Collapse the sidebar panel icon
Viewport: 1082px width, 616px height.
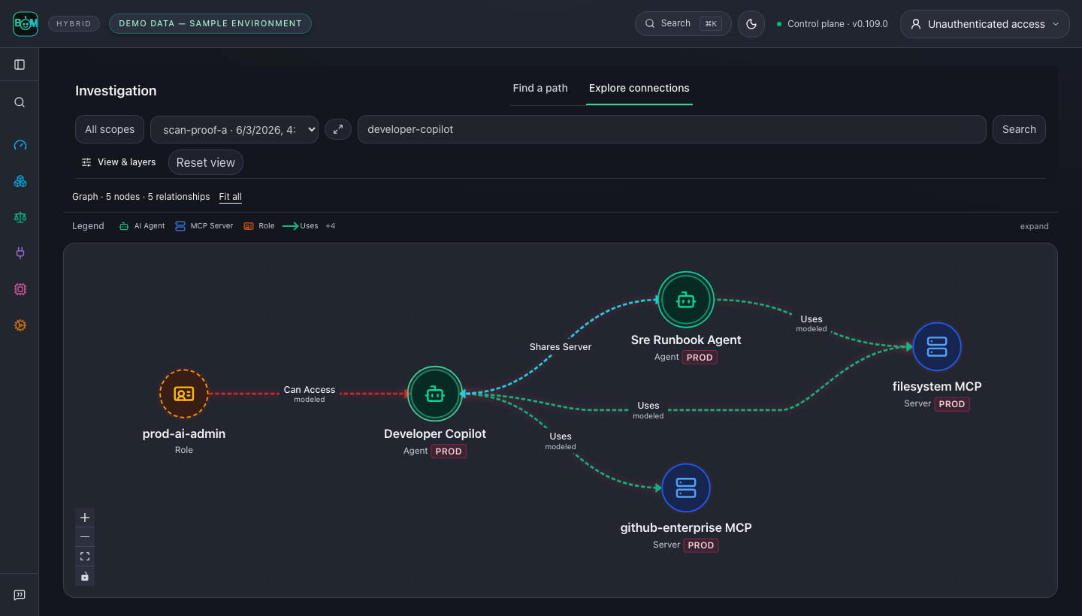20,65
